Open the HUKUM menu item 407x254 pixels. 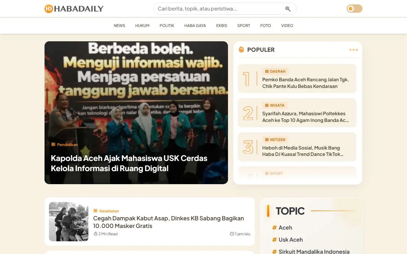(x=142, y=26)
